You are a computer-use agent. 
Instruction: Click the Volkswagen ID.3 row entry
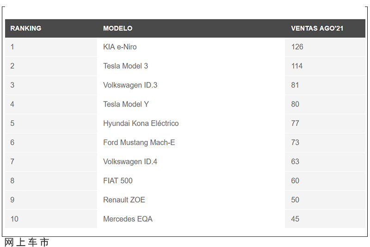tap(191, 85)
